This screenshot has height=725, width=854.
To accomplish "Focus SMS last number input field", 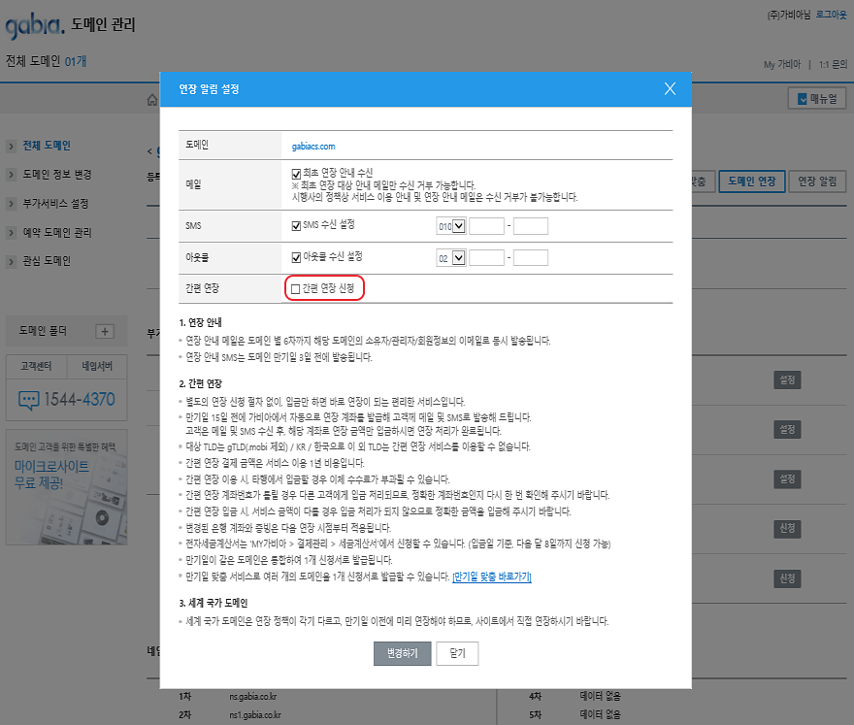I will point(531,226).
